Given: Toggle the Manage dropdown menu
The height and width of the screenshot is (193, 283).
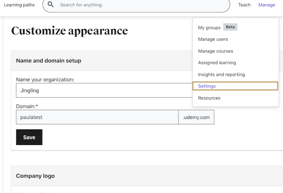Looking at the screenshot, I should [266, 5].
